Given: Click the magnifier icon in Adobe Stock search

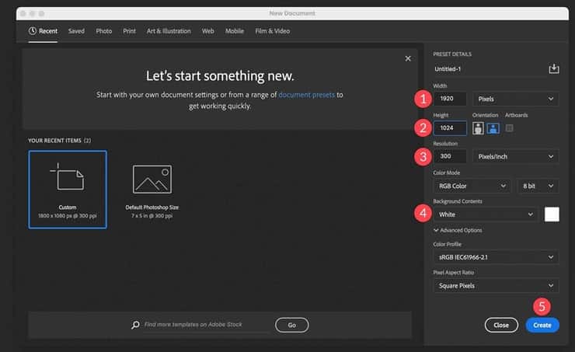Looking at the screenshot, I should (x=135, y=325).
